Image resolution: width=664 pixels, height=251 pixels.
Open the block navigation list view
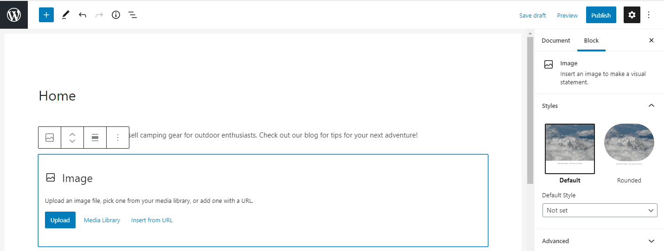click(x=133, y=15)
